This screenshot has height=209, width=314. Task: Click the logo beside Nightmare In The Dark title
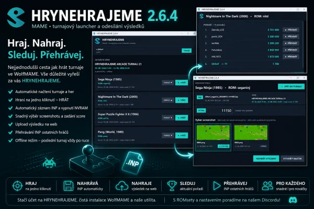tap(201, 16)
